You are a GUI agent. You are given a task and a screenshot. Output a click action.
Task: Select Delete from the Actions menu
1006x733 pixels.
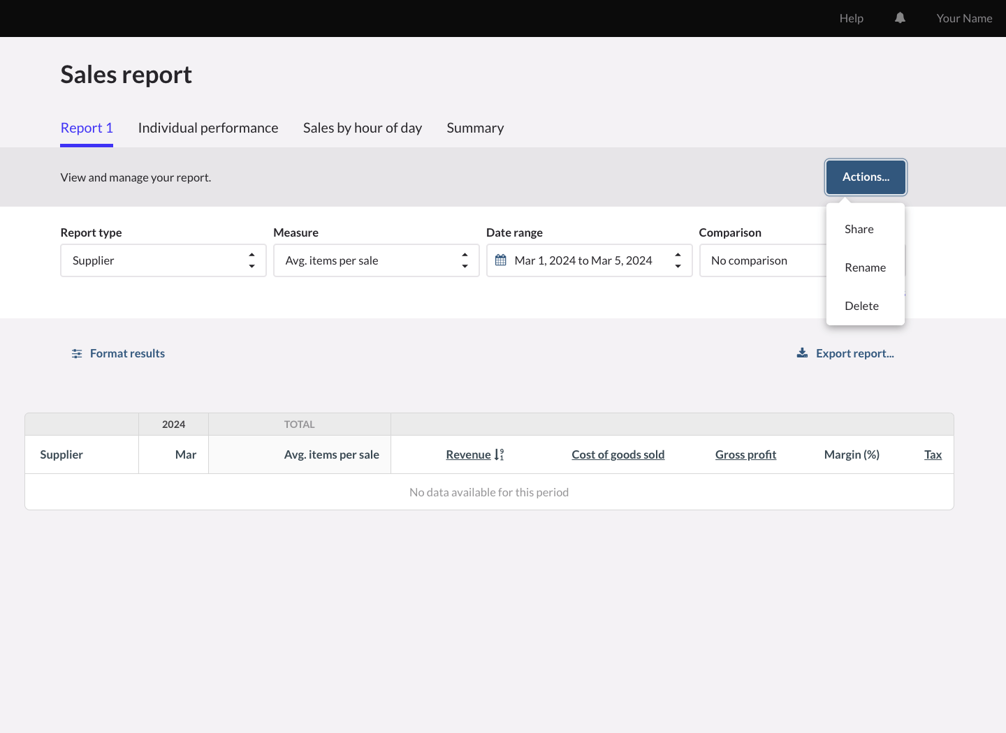click(861, 306)
